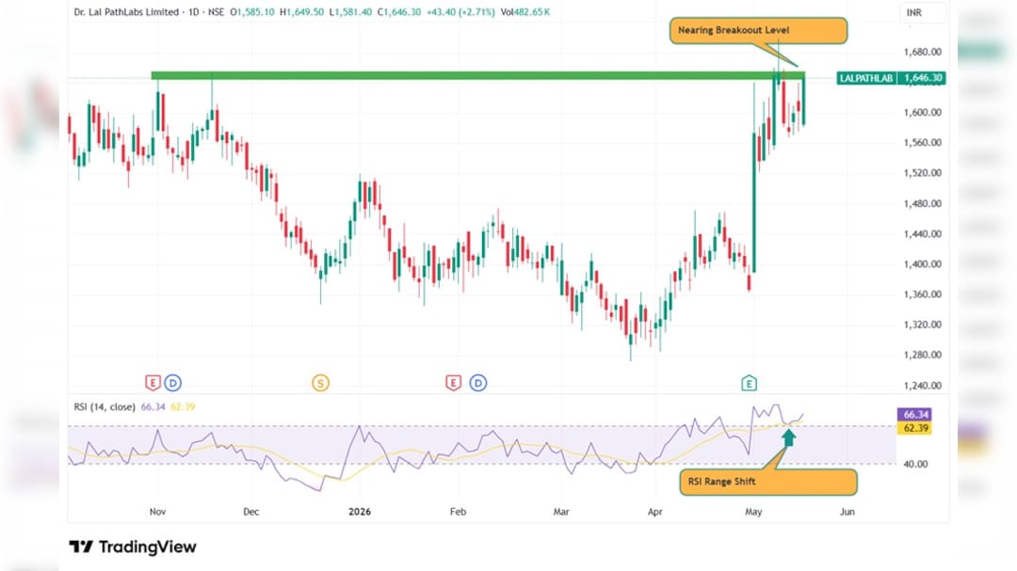Click the 1,320.00 price axis label
1017x571 pixels.
pyautogui.click(x=922, y=325)
